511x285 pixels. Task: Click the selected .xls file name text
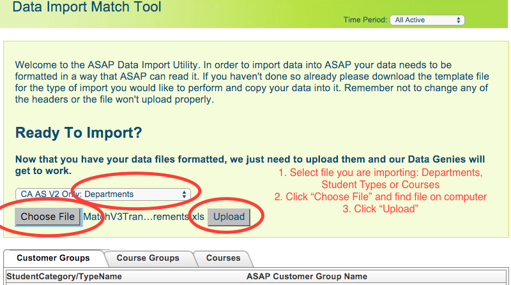click(144, 217)
